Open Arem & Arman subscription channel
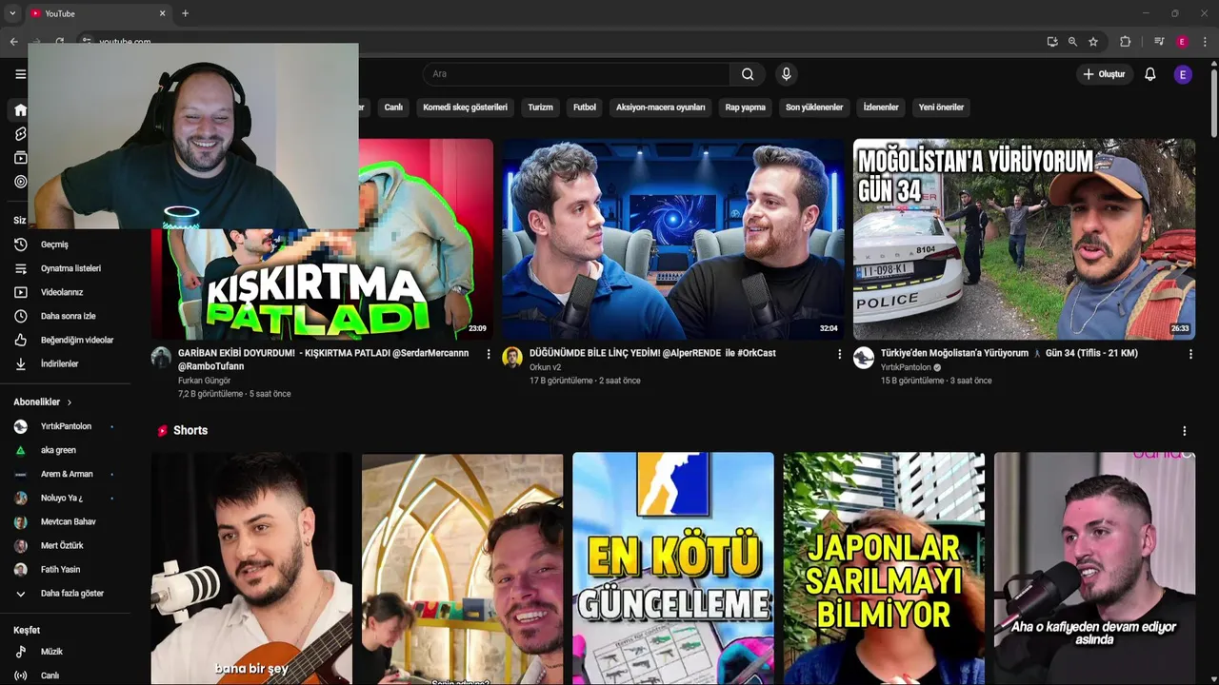 pos(66,474)
